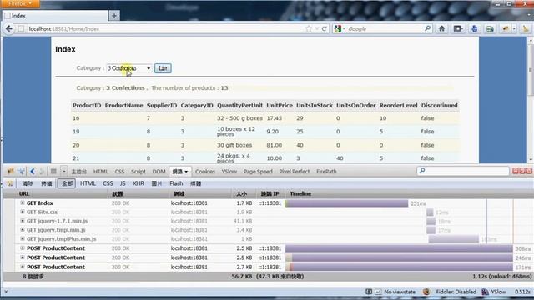Switch to the Firebug Script tab
This screenshot has width=534, height=300.
(x=139, y=172)
